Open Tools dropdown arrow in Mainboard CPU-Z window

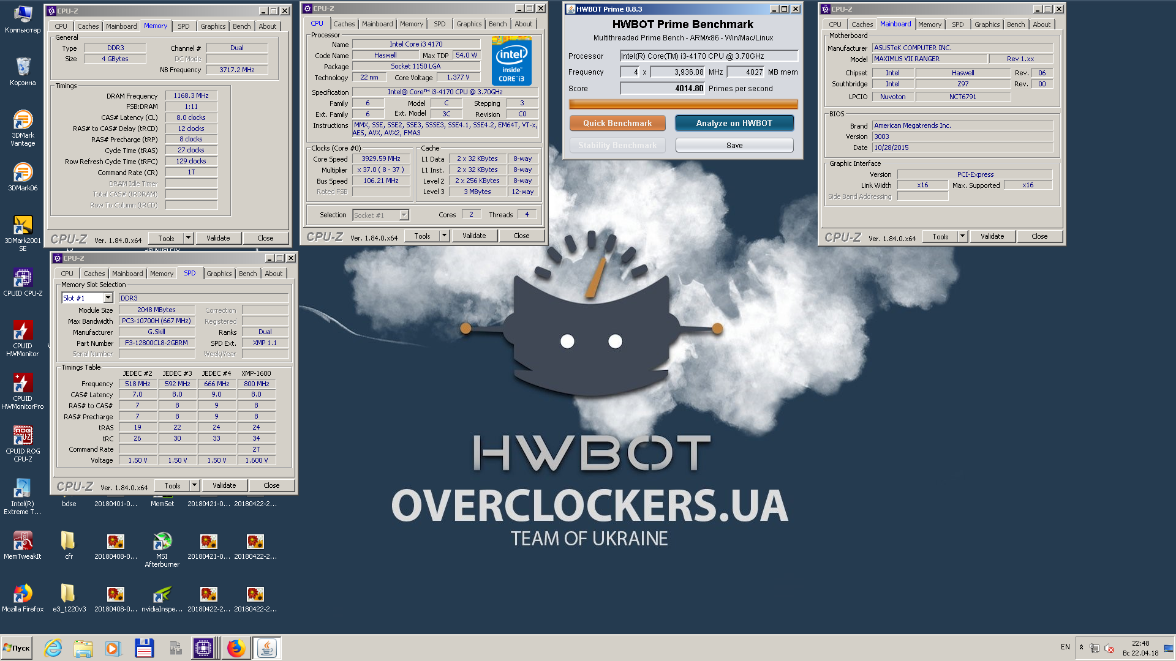pyautogui.click(x=963, y=236)
